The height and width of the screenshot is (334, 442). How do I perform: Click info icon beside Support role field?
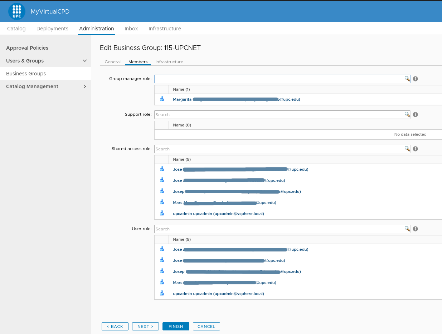tap(415, 115)
